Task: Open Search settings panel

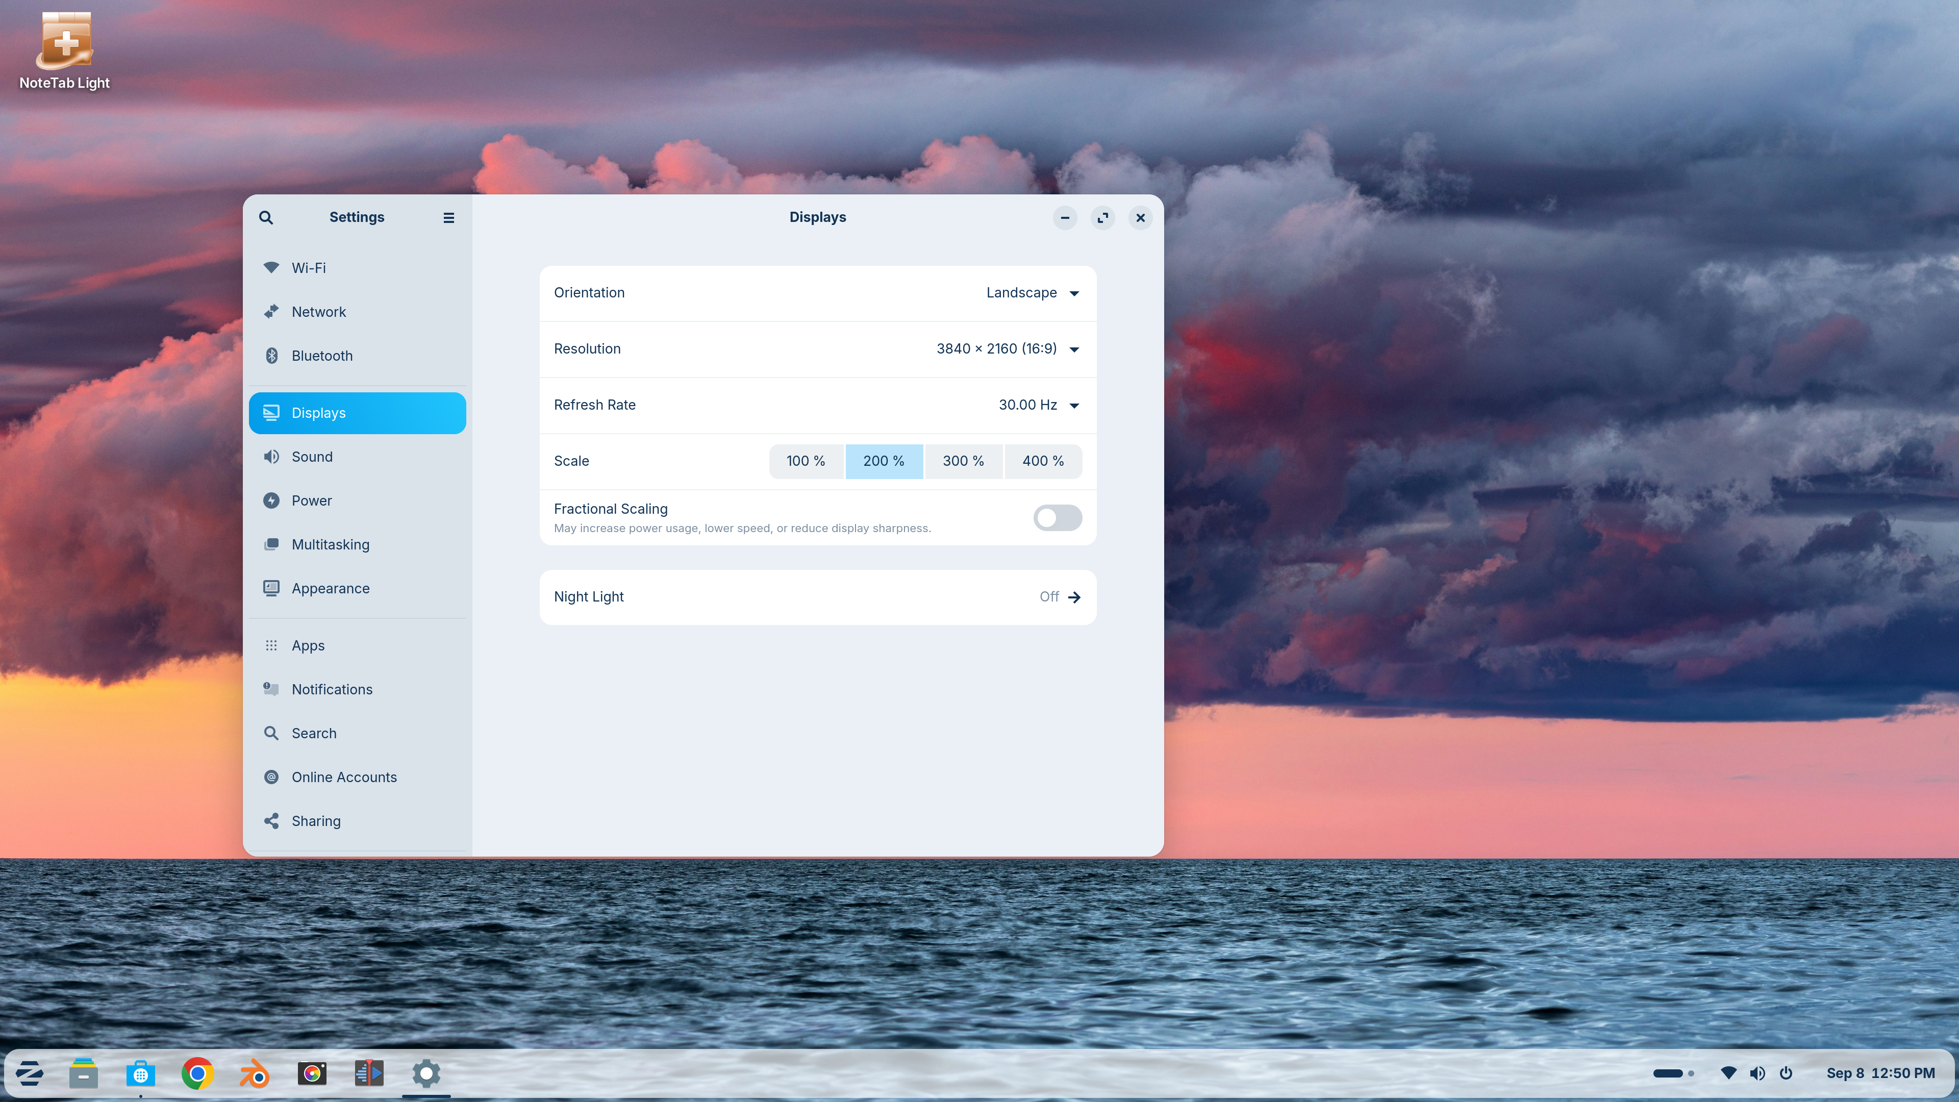Action: (358, 733)
